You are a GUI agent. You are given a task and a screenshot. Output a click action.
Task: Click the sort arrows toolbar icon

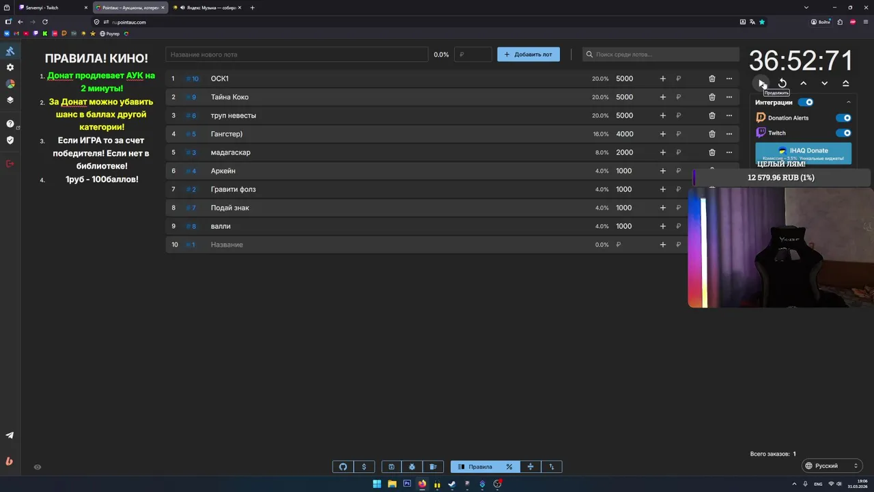(552, 467)
